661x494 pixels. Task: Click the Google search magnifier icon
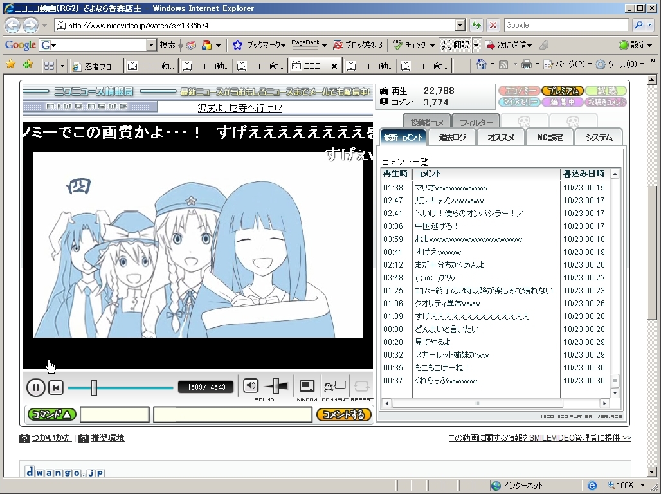click(x=638, y=25)
